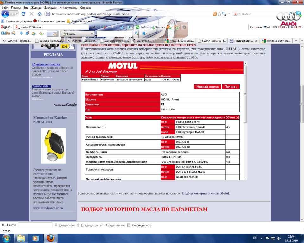Open the Правка menu
Screen dimensions: 304x243
coord(16,8)
